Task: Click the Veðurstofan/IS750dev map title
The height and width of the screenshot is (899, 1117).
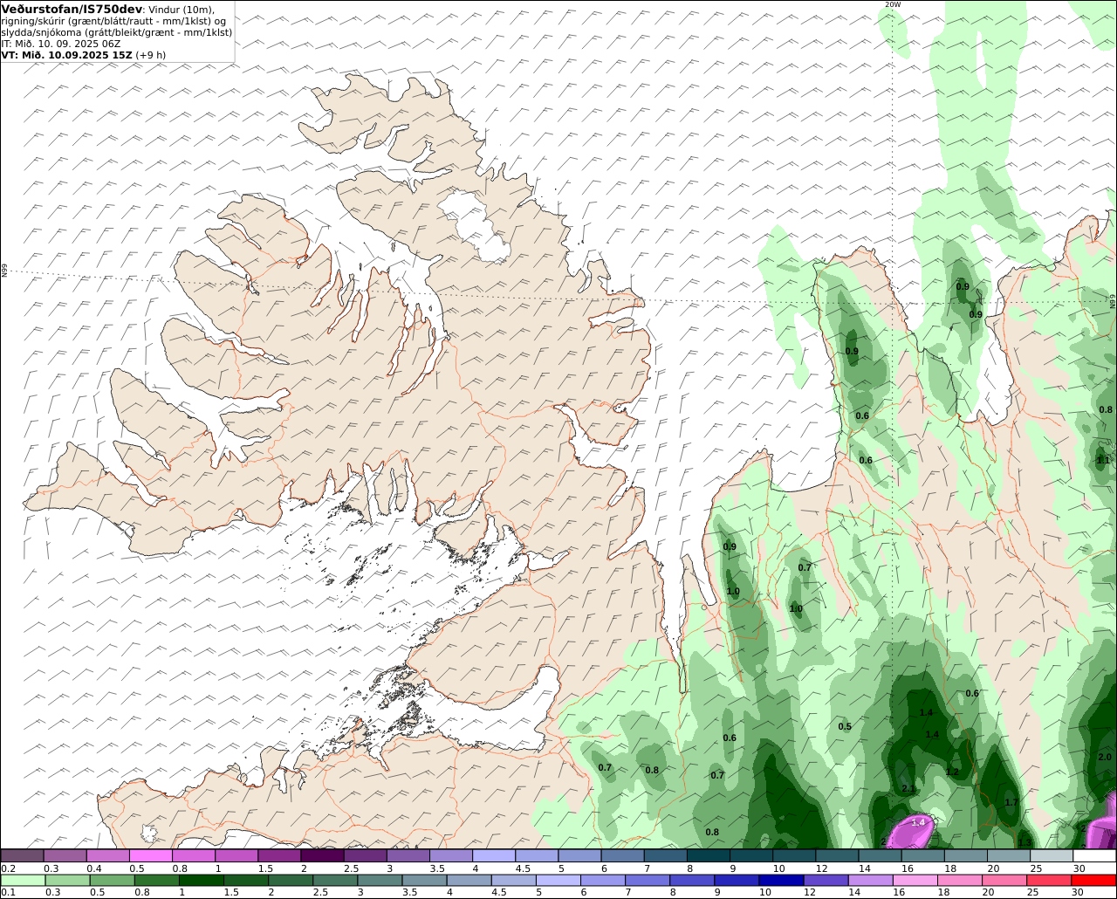Action: [72, 9]
